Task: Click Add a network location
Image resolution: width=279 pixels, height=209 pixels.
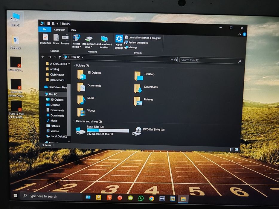Action: (x=104, y=42)
